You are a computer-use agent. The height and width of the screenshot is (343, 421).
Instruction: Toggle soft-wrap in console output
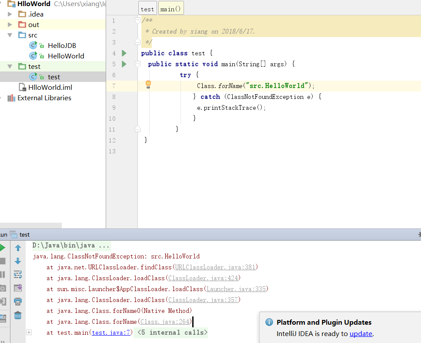click(x=18, y=275)
